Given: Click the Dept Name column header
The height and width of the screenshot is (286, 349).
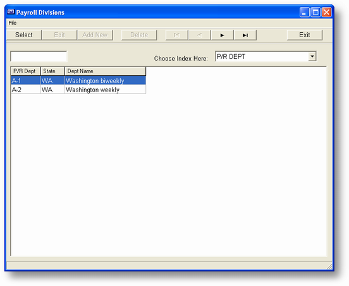Looking at the screenshot, I should [x=106, y=71].
